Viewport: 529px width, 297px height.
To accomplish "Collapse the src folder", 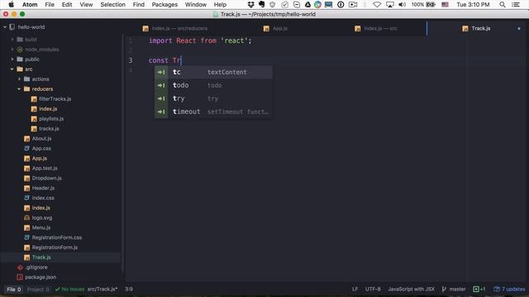I will coord(12,69).
